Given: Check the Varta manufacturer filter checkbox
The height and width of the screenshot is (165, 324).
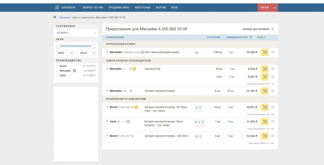Looking at the screenshot, I should pyautogui.click(x=58, y=75).
